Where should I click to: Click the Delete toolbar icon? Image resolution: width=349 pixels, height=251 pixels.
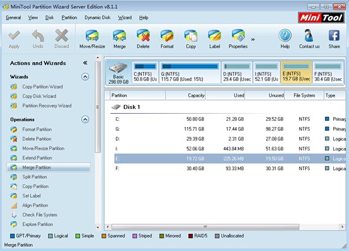143,39
